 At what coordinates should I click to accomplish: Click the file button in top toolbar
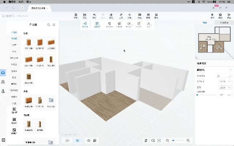[x=76, y=16]
